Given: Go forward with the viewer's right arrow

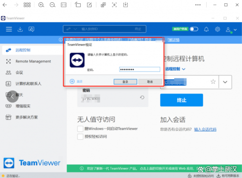Looking at the screenshot, I should pos(16,5).
